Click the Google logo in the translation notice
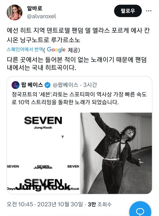The image size is (159, 216). [x=56, y=50]
